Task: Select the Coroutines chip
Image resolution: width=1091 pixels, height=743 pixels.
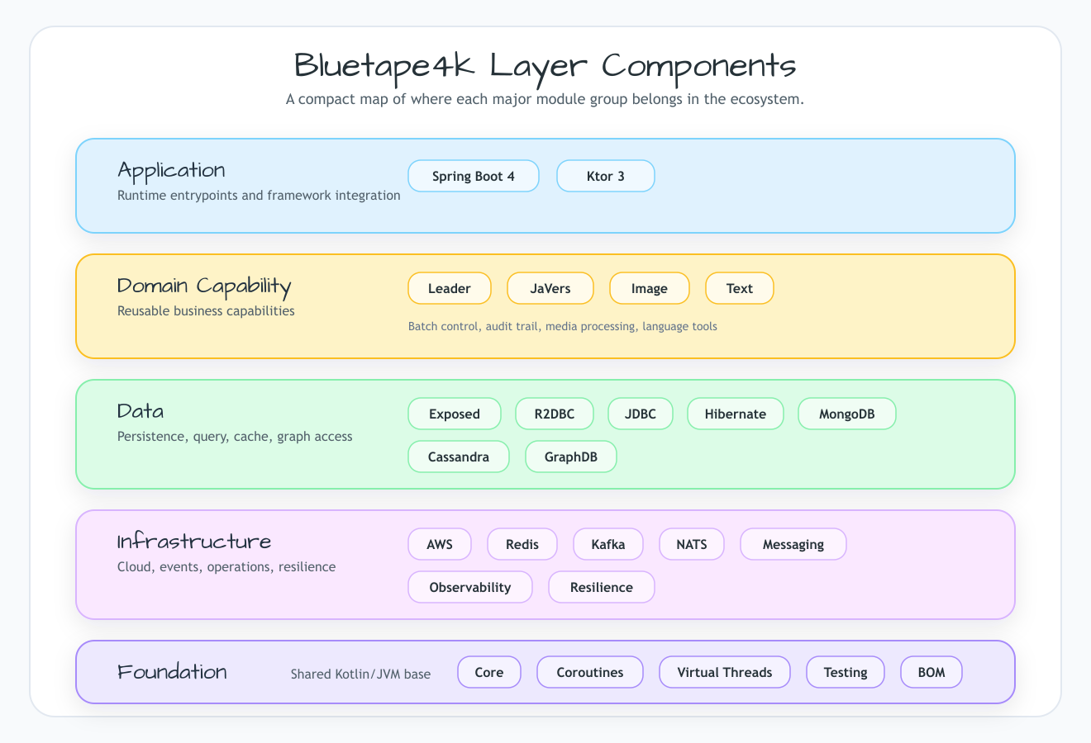Action: pos(590,672)
